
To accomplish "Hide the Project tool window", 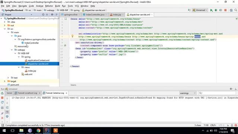I will (x=57, y=15).
